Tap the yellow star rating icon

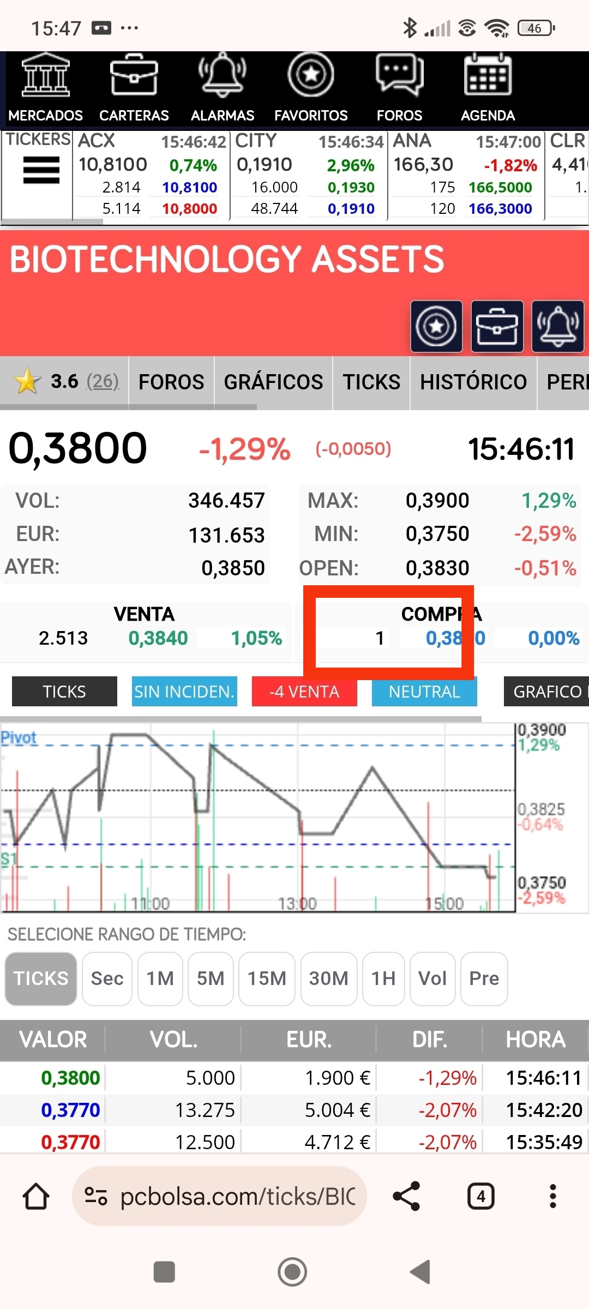click(27, 381)
